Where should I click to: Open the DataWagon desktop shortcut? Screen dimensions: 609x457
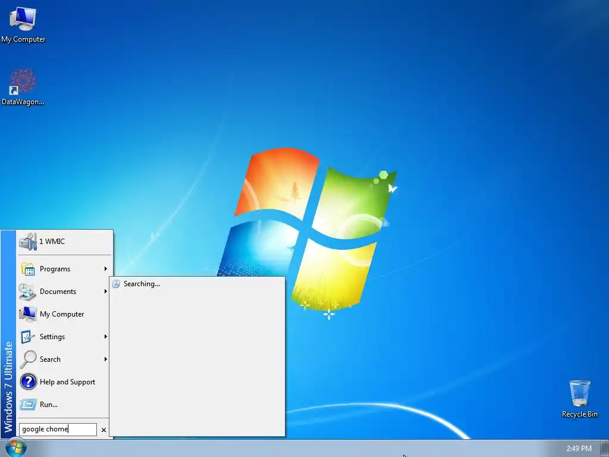click(x=23, y=87)
